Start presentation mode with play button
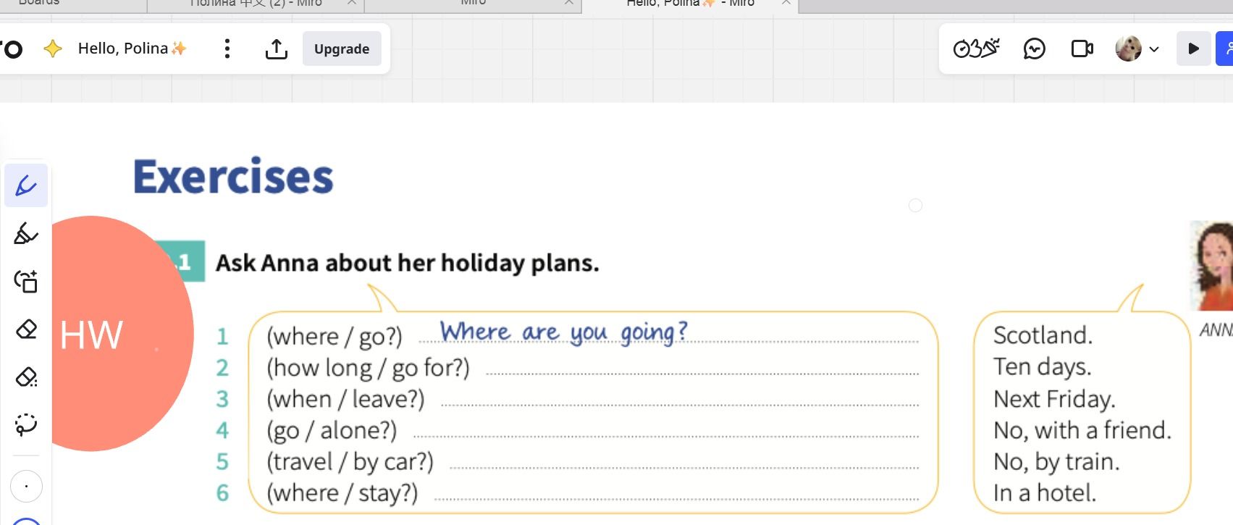This screenshot has height=525, width=1233. 1193,49
